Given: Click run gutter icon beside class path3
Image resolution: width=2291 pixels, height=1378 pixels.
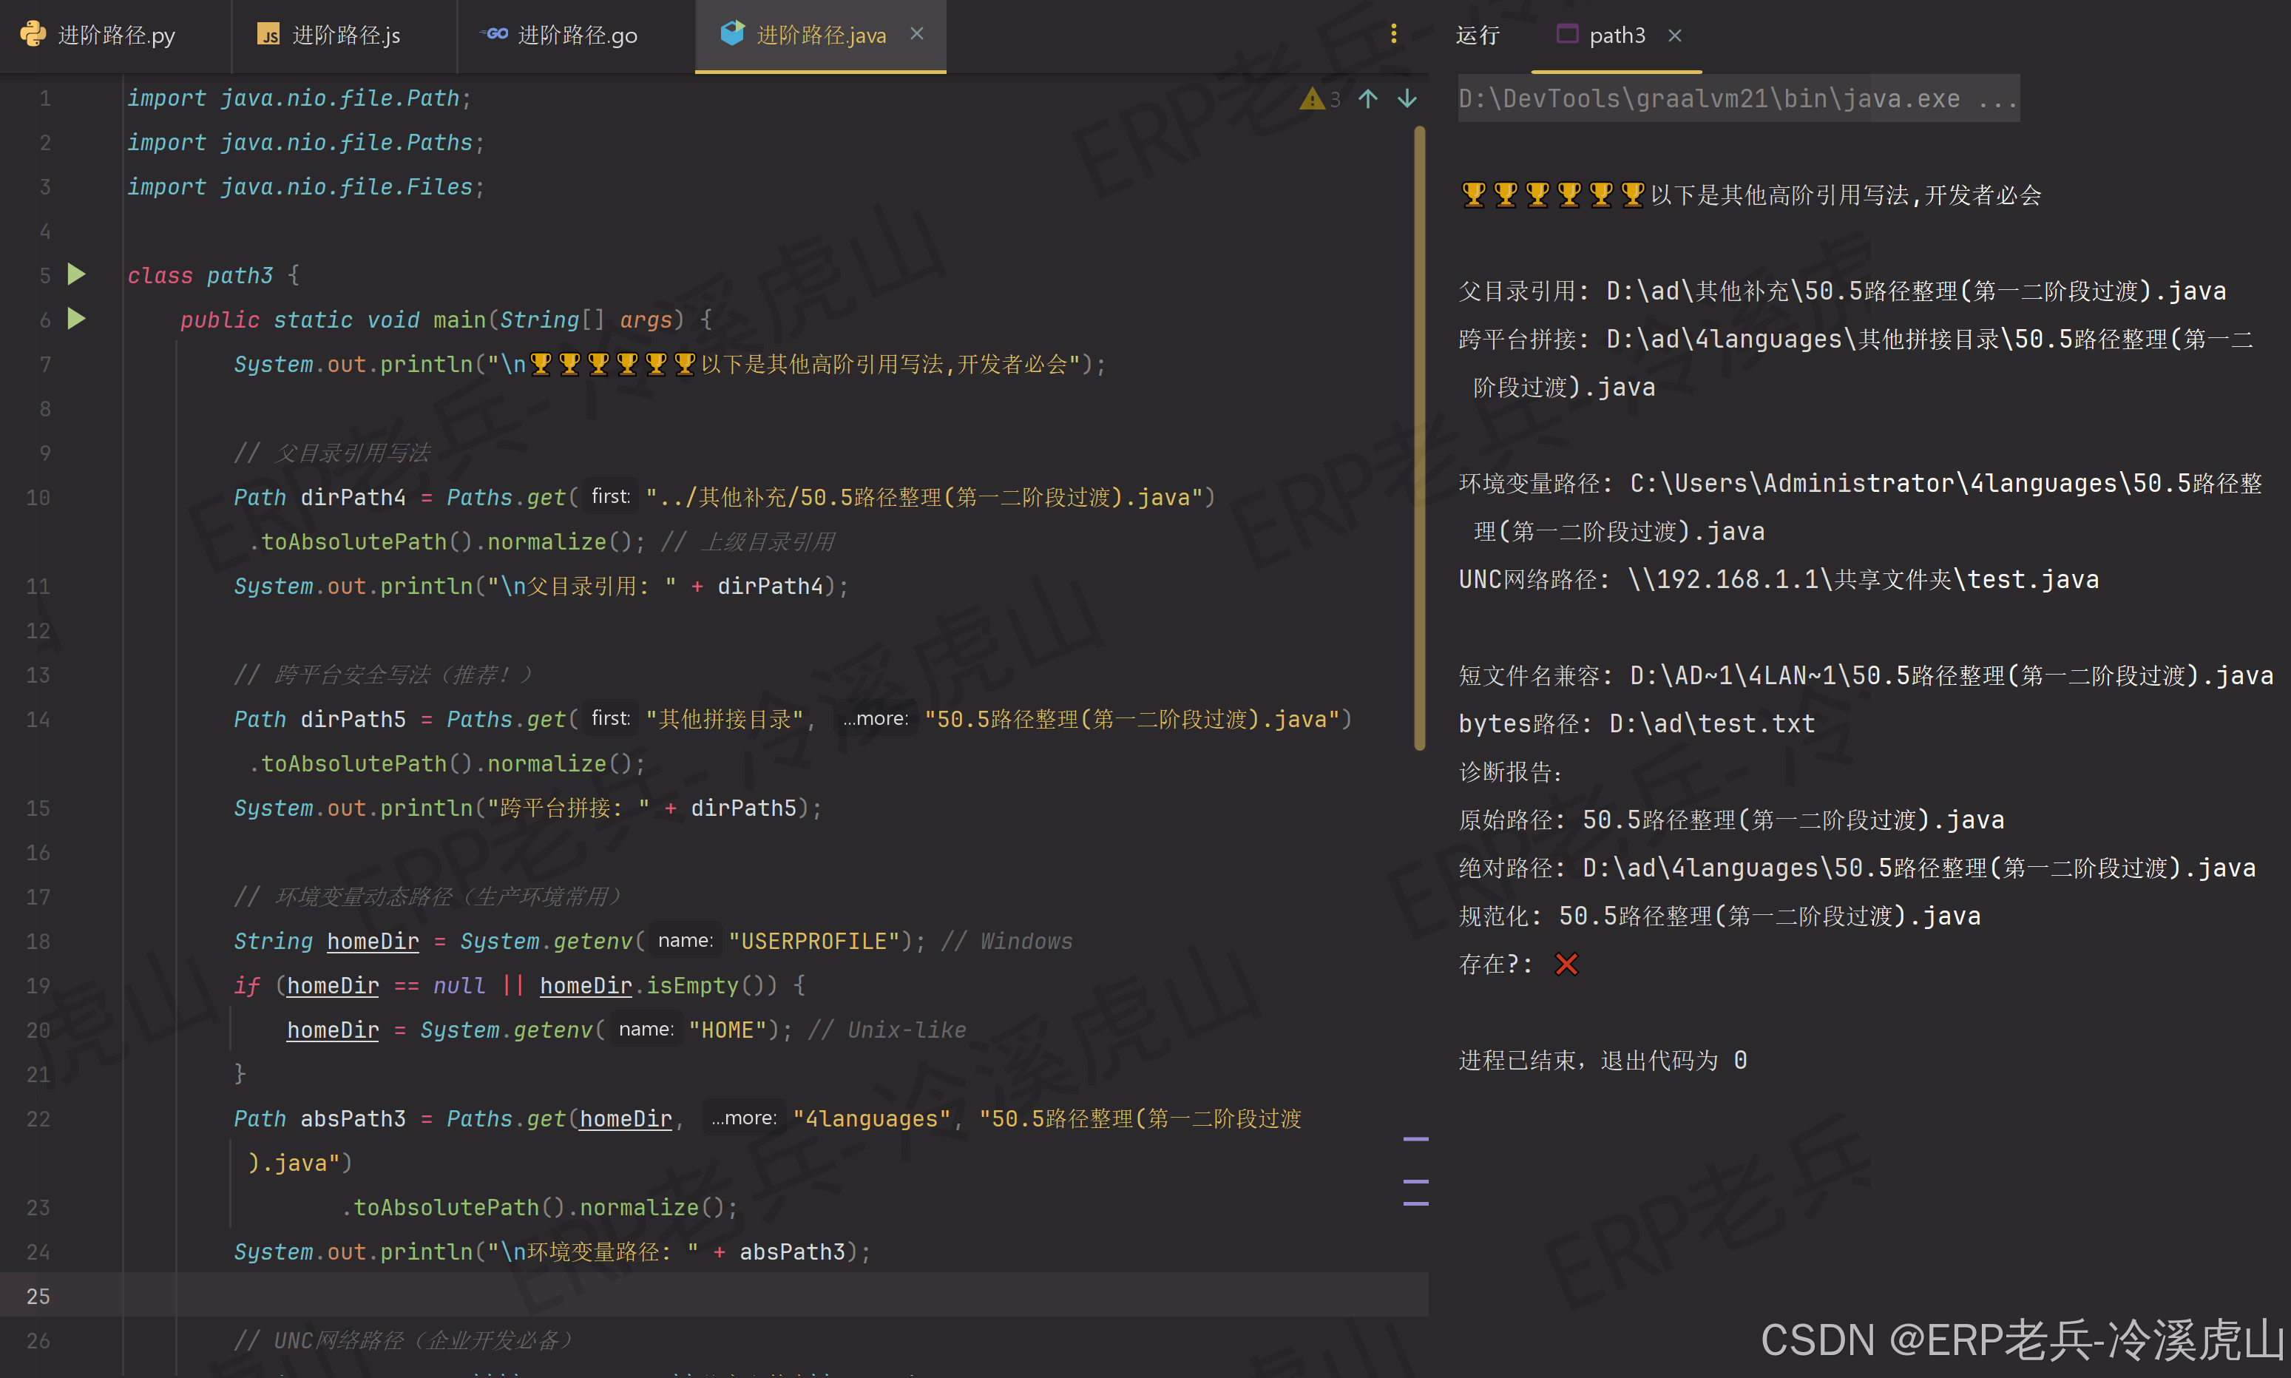Looking at the screenshot, I should (x=77, y=275).
